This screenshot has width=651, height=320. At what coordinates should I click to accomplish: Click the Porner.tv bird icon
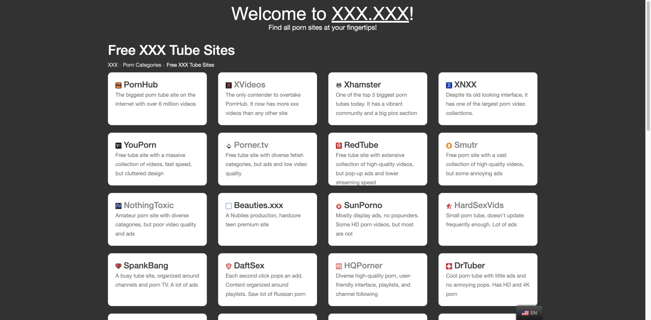pos(228,145)
